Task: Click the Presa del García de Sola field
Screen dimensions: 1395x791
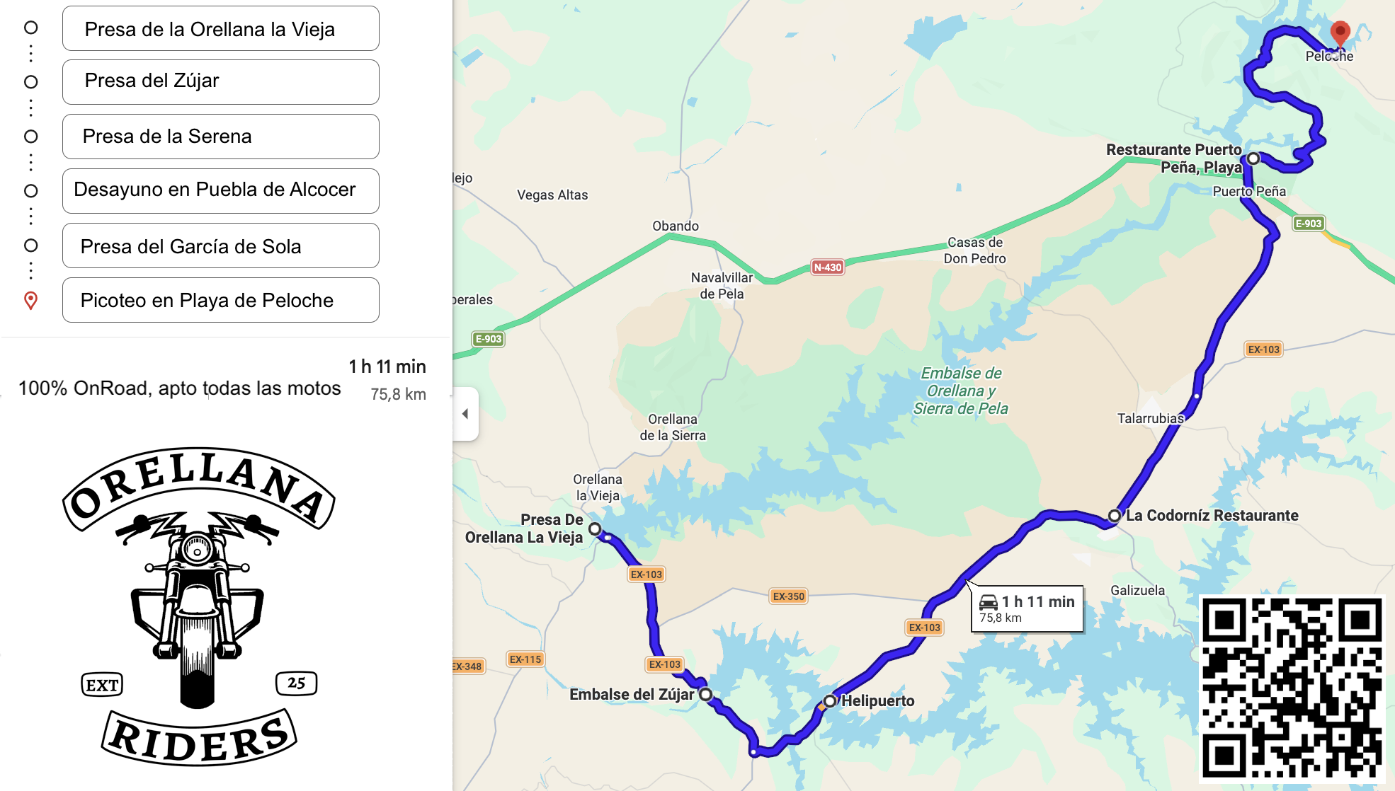Action: pos(221,246)
